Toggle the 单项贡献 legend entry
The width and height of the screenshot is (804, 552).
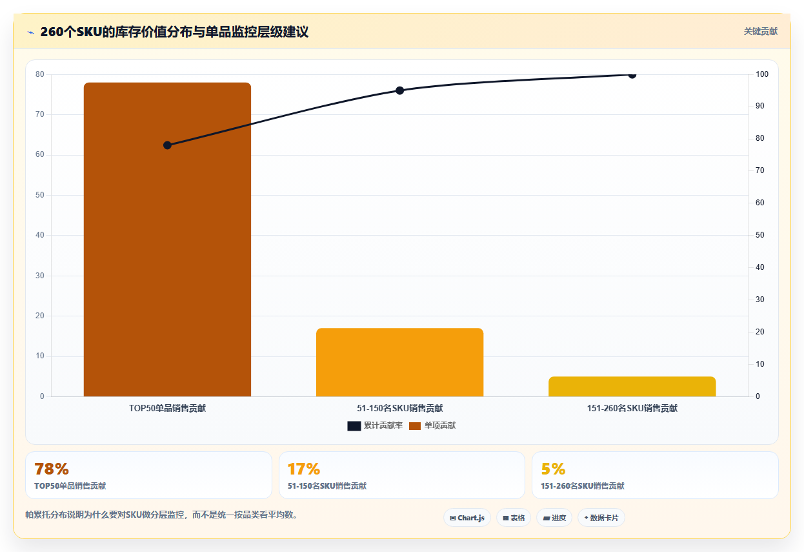(432, 425)
